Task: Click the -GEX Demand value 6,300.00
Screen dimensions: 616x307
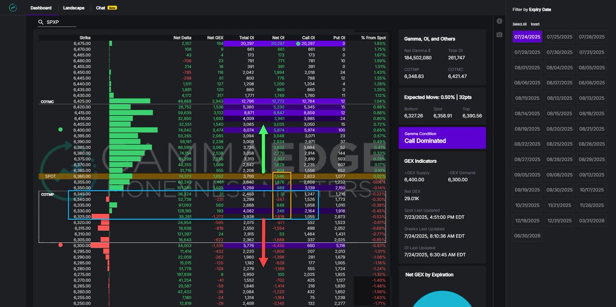Action: pyautogui.click(x=457, y=180)
